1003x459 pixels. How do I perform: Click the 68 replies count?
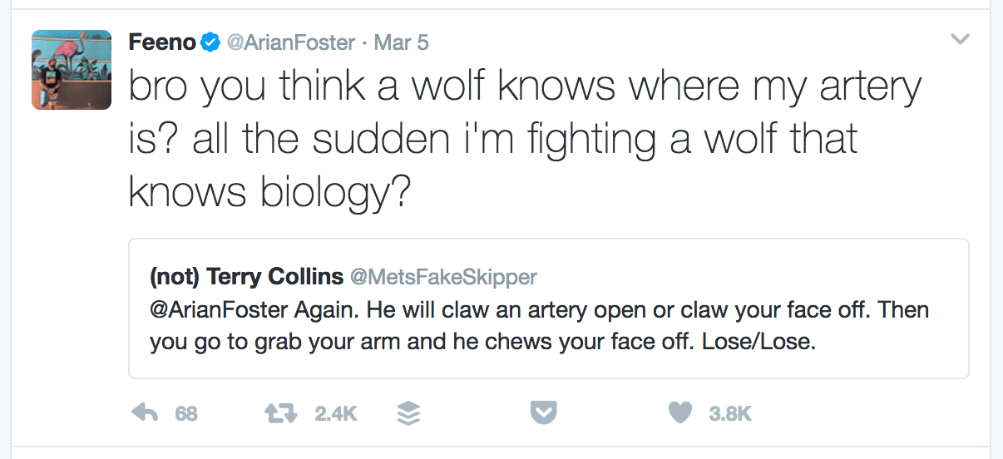186,413
